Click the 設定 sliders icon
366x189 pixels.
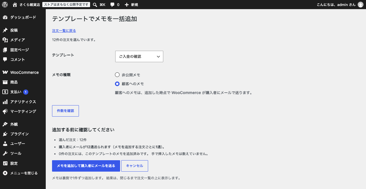[x=5, y=163]
